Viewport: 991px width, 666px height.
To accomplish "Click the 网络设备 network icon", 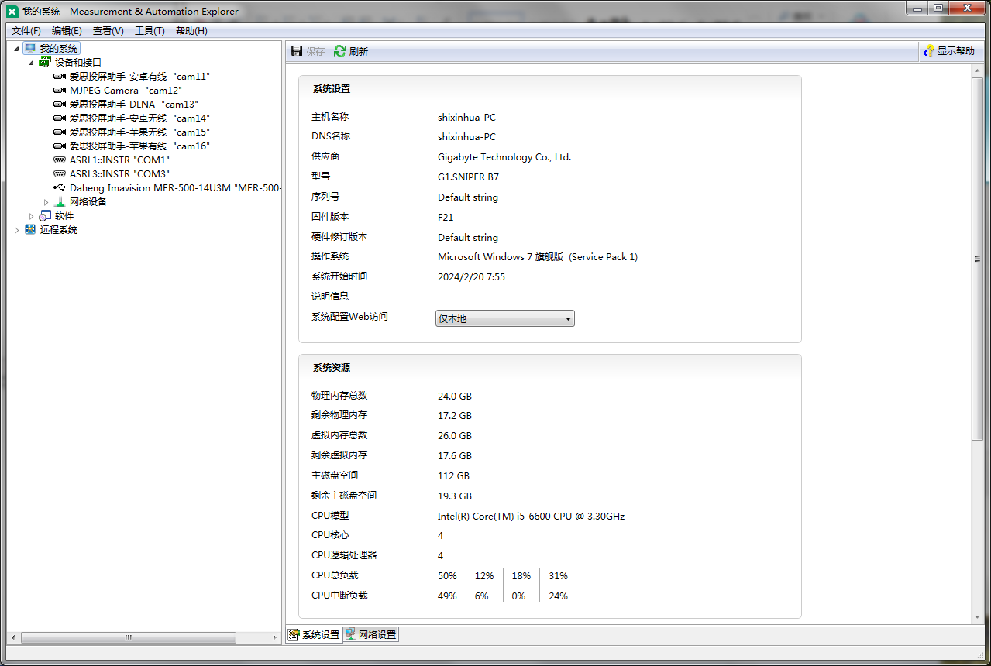I will click(60, 202).
